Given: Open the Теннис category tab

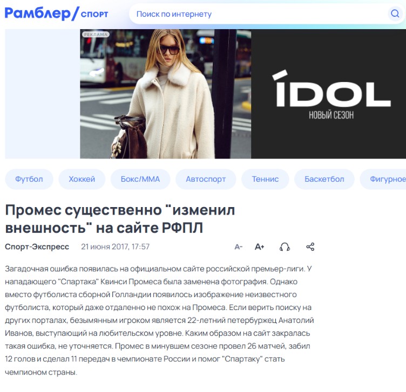Looking at the screenshot, I should (265, 179).
